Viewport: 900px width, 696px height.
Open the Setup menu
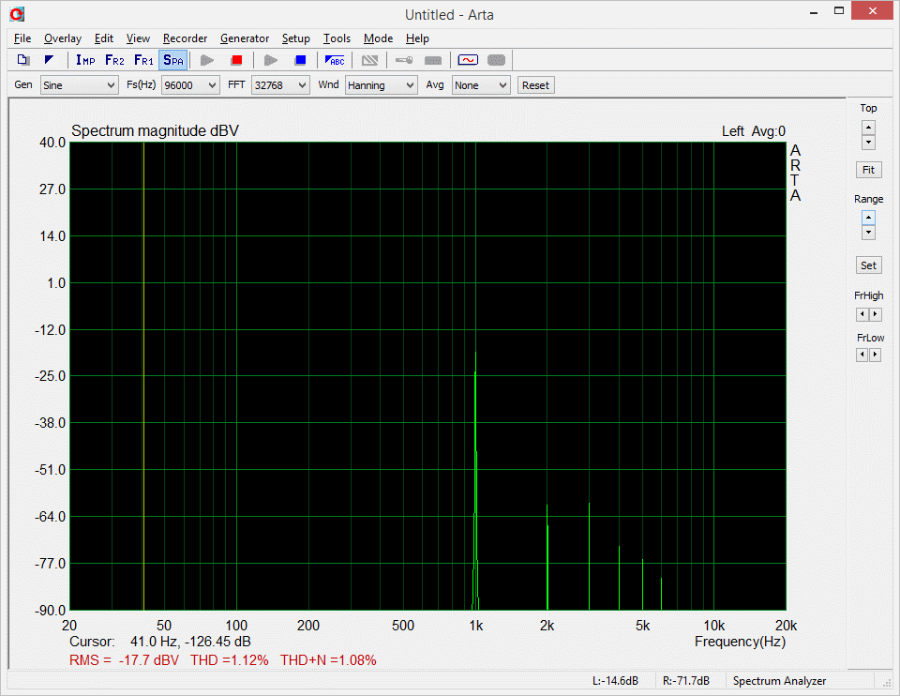pos(295,38)
